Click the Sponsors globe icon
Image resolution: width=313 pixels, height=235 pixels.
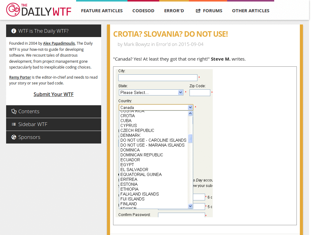pyautogui.click(x=14, y=137)
